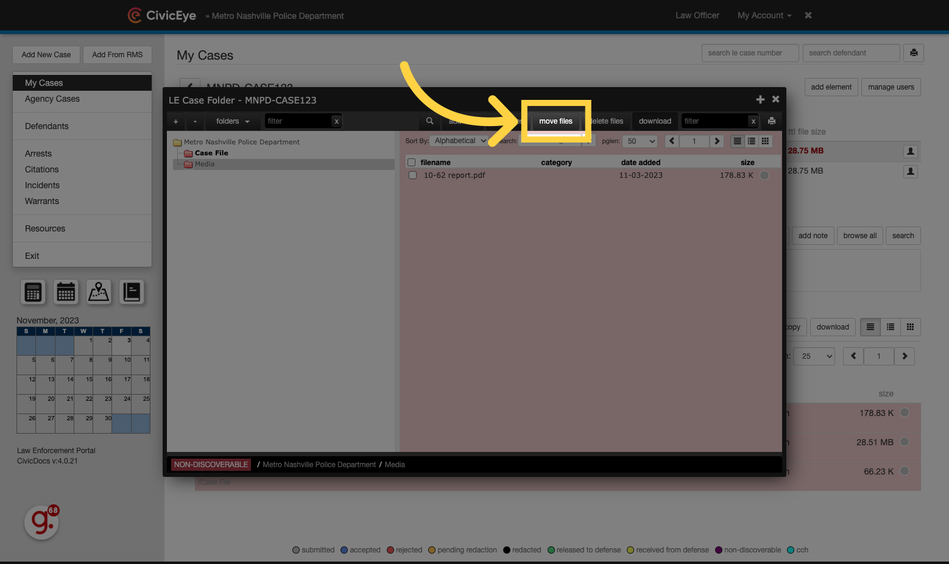Go to previous page in dialog pager
Viewport: 949px width, 564px height.
(672, 141)
